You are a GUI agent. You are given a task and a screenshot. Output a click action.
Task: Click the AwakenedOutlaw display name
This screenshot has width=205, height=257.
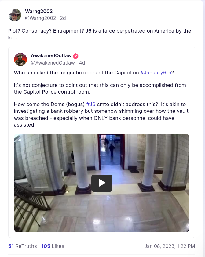coord(51,56)
